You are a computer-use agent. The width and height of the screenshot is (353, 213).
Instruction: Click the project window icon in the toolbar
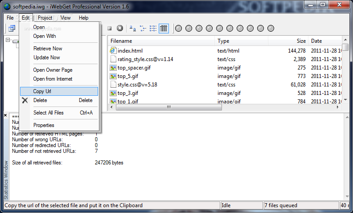pyautogui.click(x=12, y=29)
